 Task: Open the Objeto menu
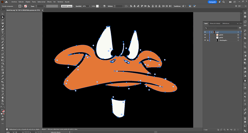(28, 2)
